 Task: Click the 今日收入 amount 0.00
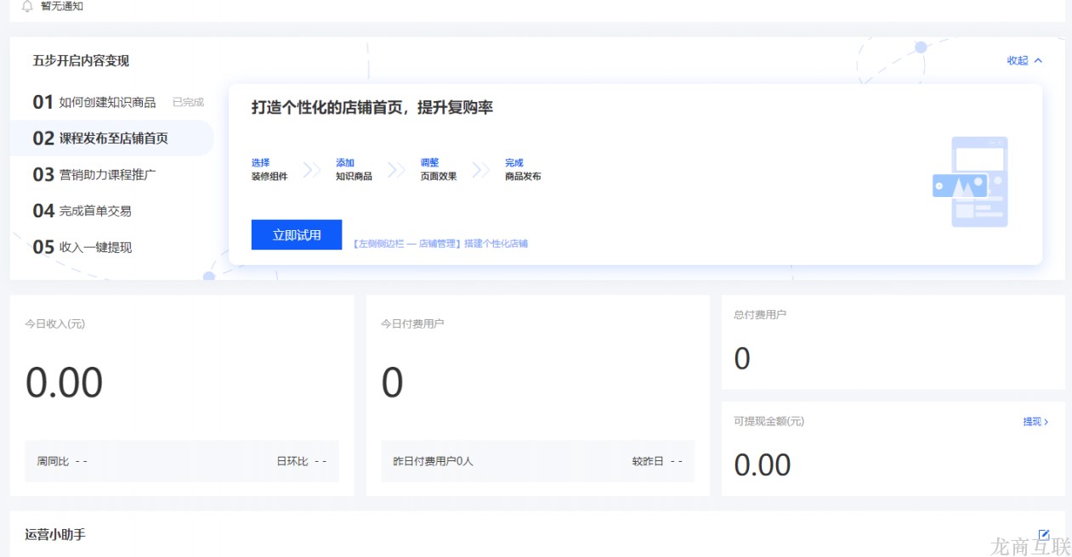coord(65,382)
